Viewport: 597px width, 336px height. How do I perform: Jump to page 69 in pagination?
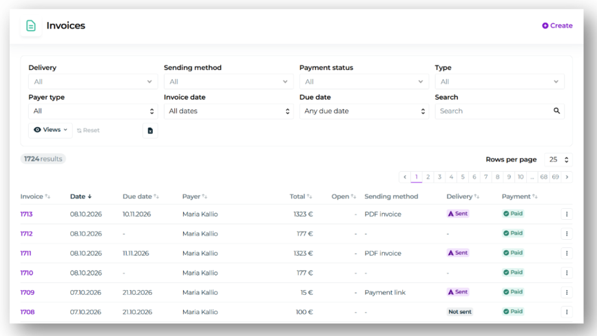point(556,177)
